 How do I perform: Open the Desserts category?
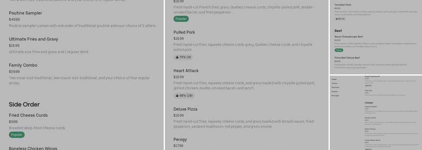[x=335, y=91]
